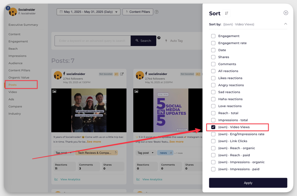Close the Sort panel with X icon
Viewport: 297px width, 196px height.
286,13
